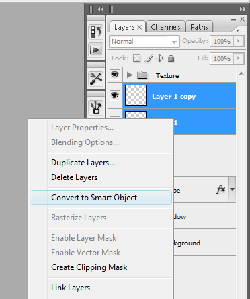Expand panels double-arrow at top right

[243, 9]
